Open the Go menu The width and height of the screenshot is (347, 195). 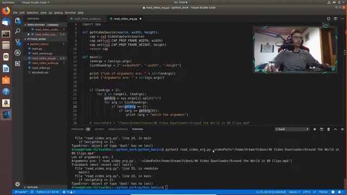[x=50, y=12]
